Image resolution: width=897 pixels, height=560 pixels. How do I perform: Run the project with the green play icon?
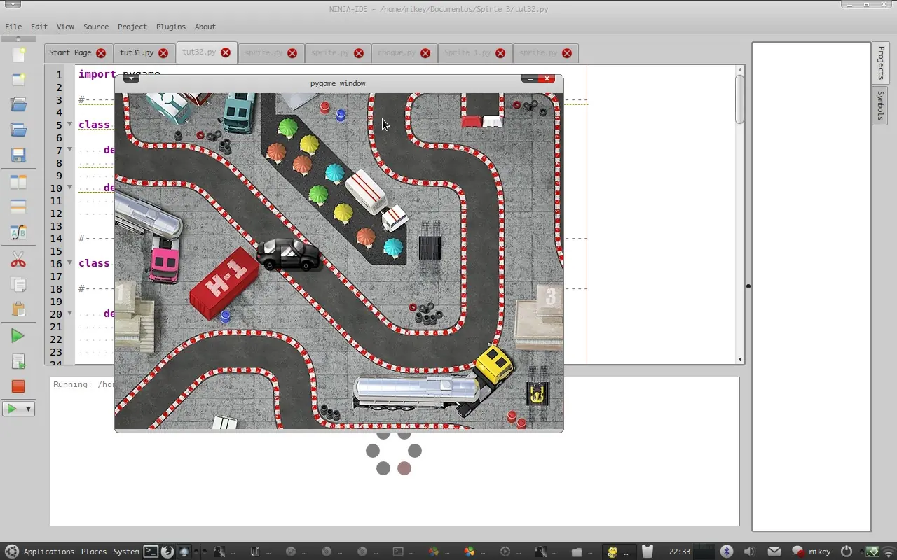(x=18, y=335)
